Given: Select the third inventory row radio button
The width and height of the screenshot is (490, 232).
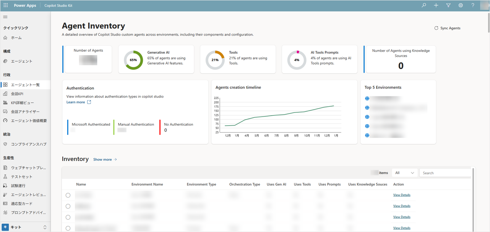Looking at the screenshot, I should (x=68, y=217).
